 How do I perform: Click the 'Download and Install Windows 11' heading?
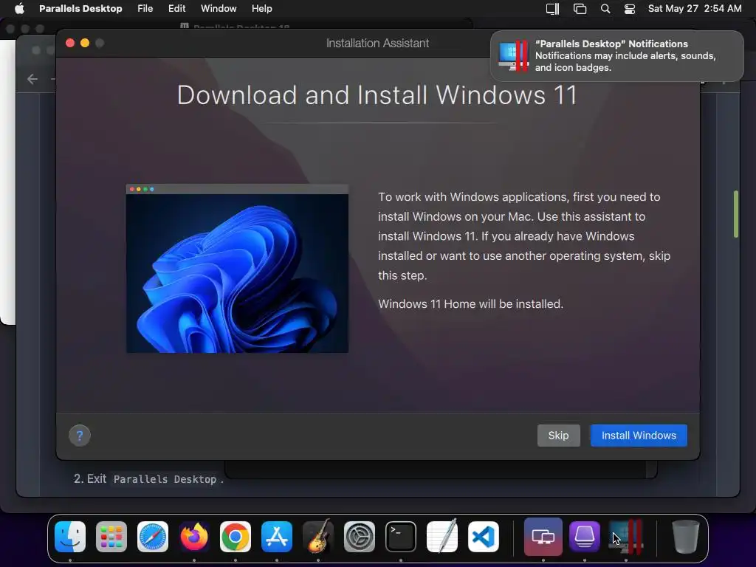(x=377, y=95)
